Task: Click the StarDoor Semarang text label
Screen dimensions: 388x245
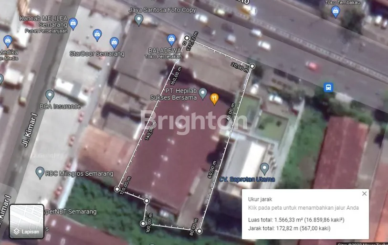Action: [x=97, y=54]
